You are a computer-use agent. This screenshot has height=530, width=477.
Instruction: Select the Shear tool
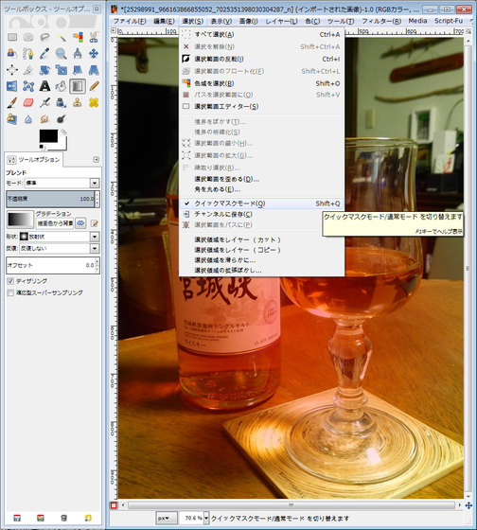tap(78, 70)
